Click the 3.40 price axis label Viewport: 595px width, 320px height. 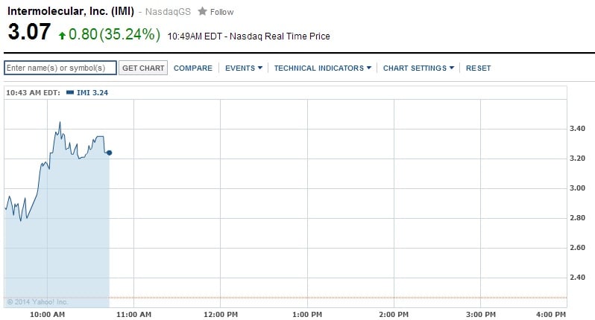coord(579,129)
